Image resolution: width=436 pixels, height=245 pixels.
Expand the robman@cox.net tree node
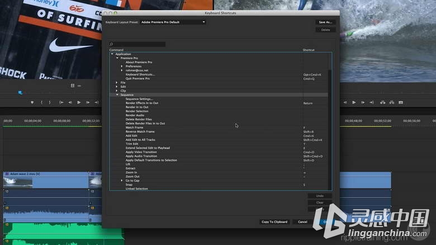(122, 70)
